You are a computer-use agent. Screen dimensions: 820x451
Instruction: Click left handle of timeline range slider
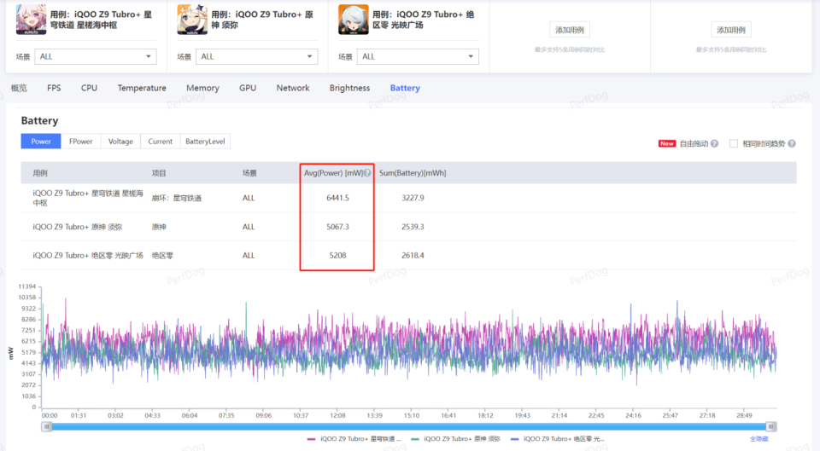point(46,426)
